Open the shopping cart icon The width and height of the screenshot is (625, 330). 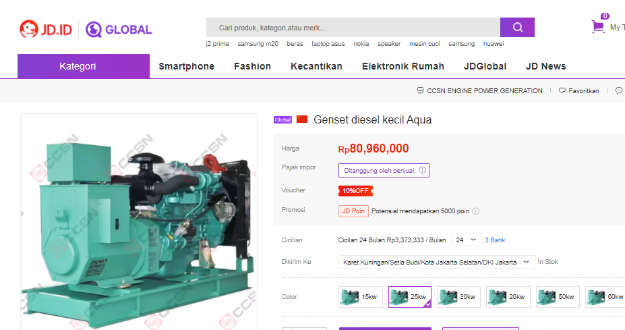(x=597, y=26)
